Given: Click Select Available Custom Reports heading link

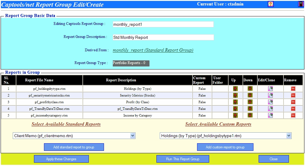Looking at the screenshot, I should [218, 124].
